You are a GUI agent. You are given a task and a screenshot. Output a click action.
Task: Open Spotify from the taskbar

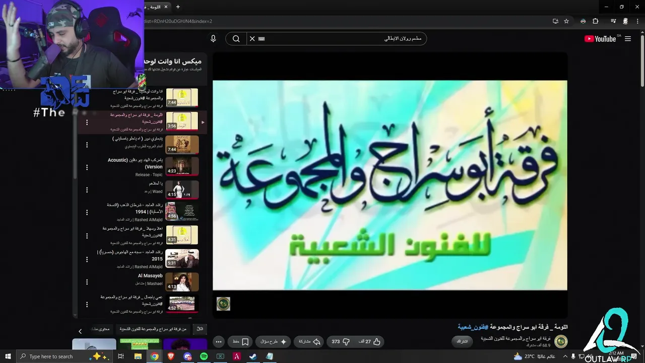point(204,356)
